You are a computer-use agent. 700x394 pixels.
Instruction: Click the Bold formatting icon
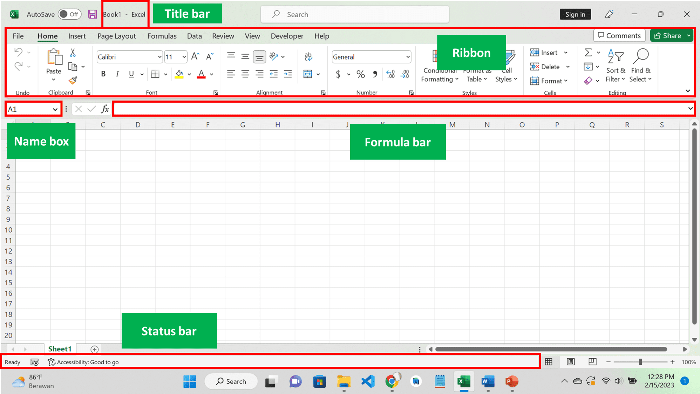click(x=102, y=74)
